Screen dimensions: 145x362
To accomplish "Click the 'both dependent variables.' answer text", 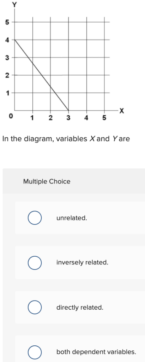I will 96,352.
